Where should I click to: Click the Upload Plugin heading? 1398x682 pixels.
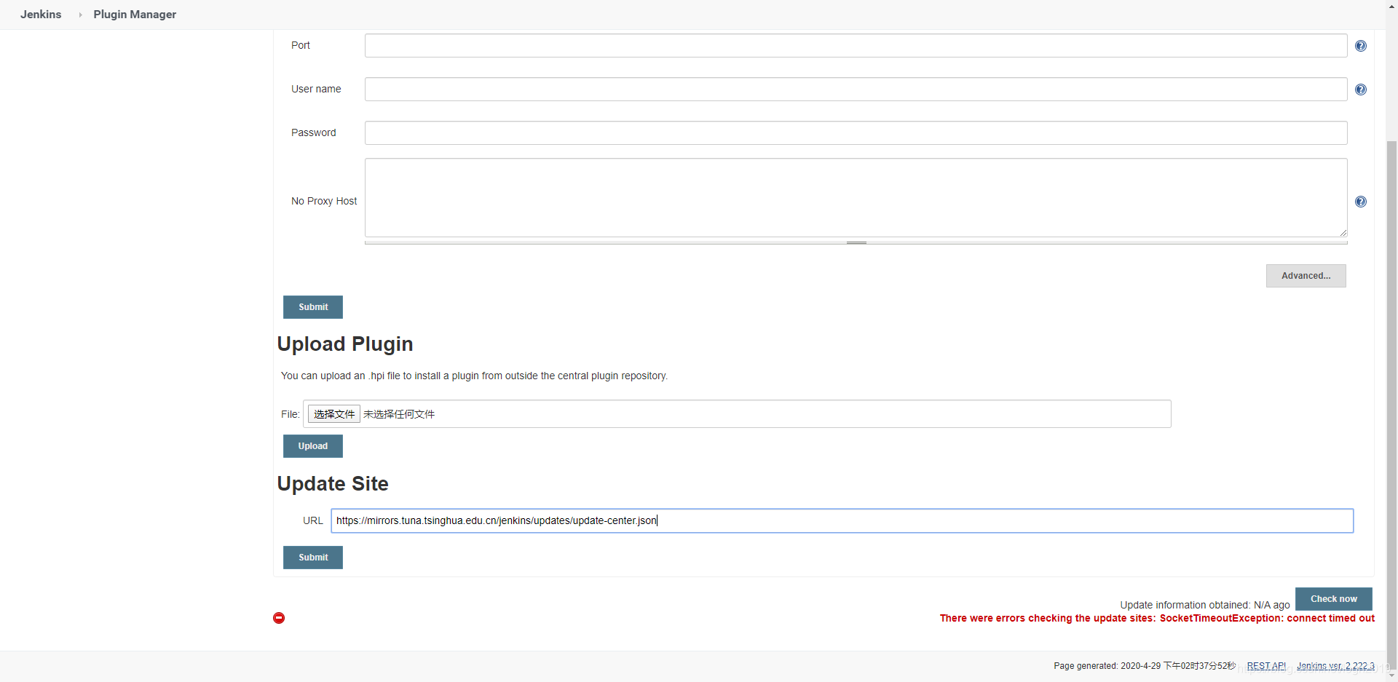pyautogui.click(x=345, y=344)
